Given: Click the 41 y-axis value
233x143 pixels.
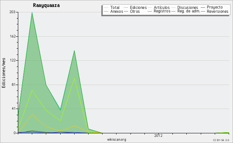Looking at the screenshot, I should point(14,109).
